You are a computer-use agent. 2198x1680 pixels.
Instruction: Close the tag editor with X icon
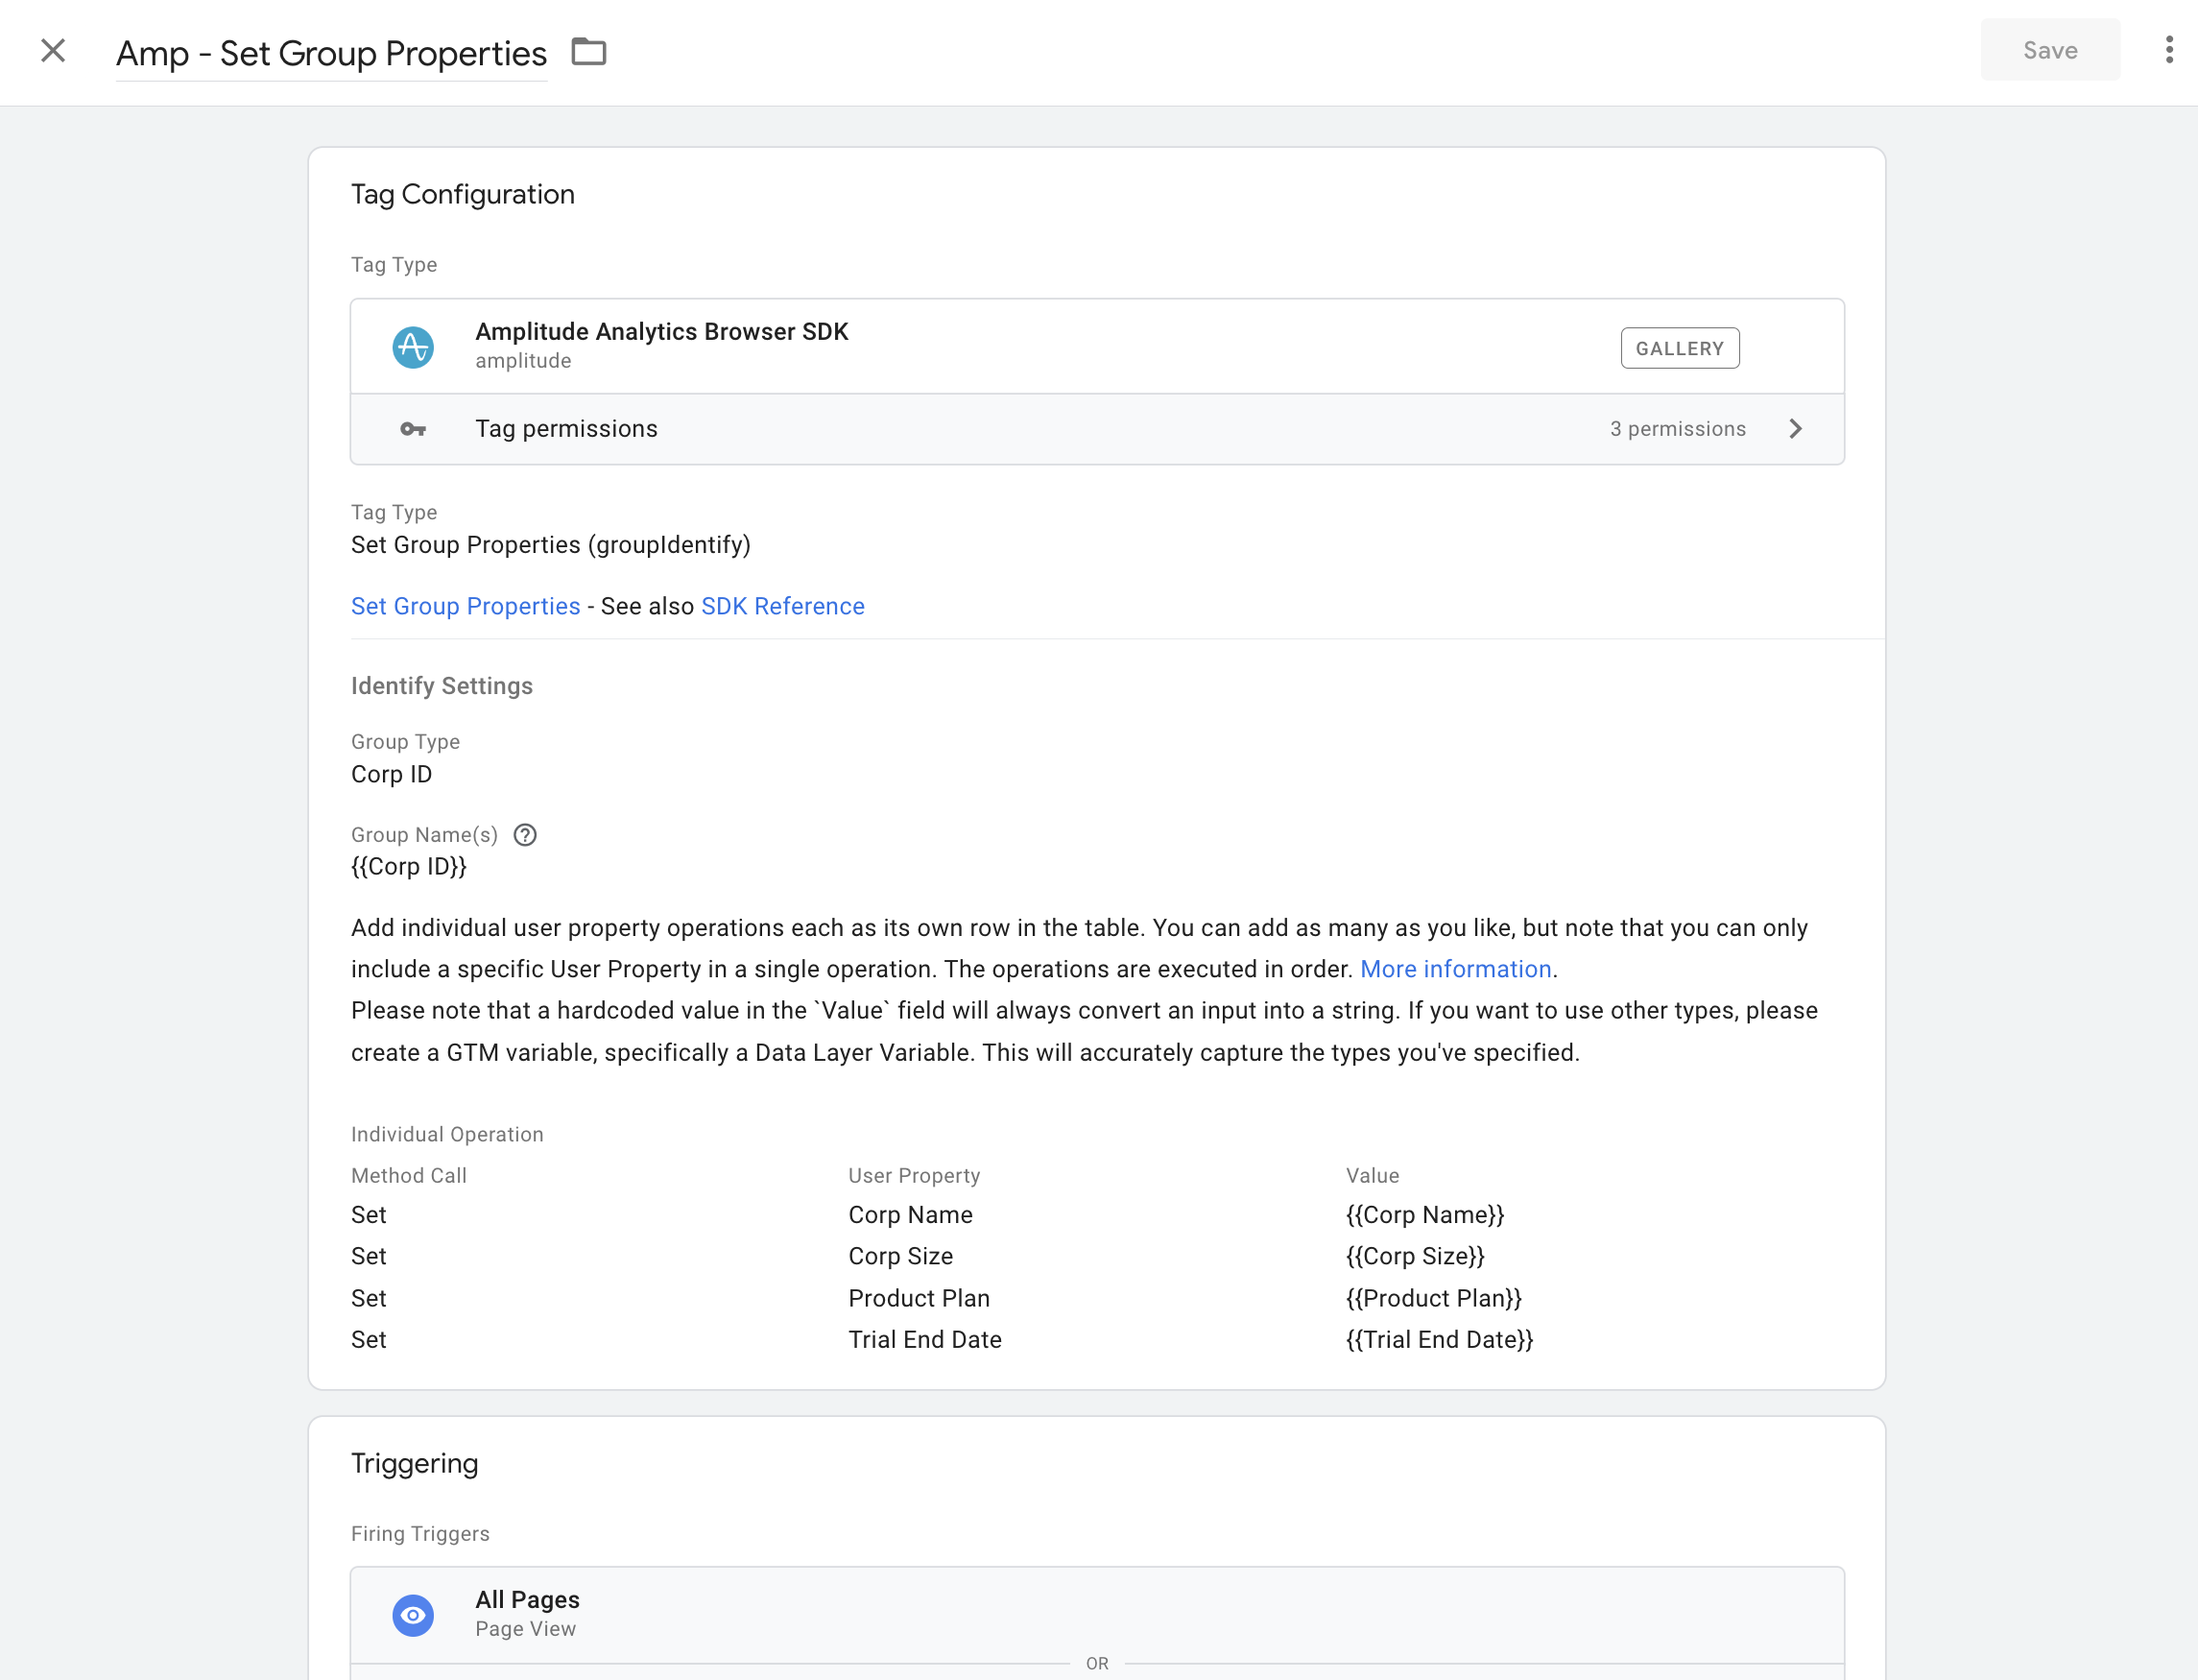point(53,51)
